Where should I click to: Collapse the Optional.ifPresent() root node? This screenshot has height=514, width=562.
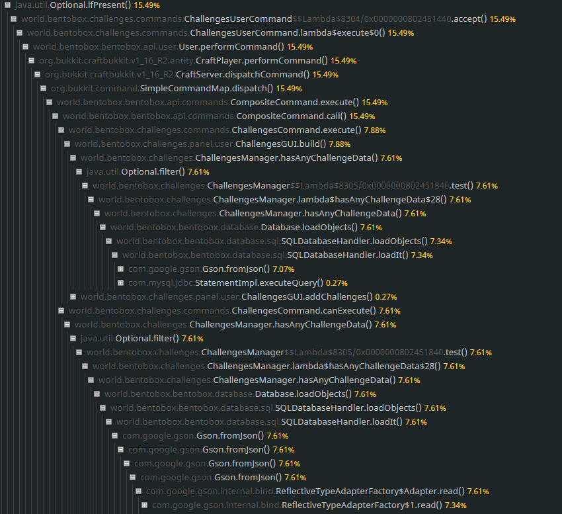[6, 5]
